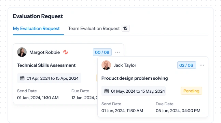Viewport: 221px width, 123px height.
Task: Click the Technical Skills Assessment title
Action: [46, 65]
